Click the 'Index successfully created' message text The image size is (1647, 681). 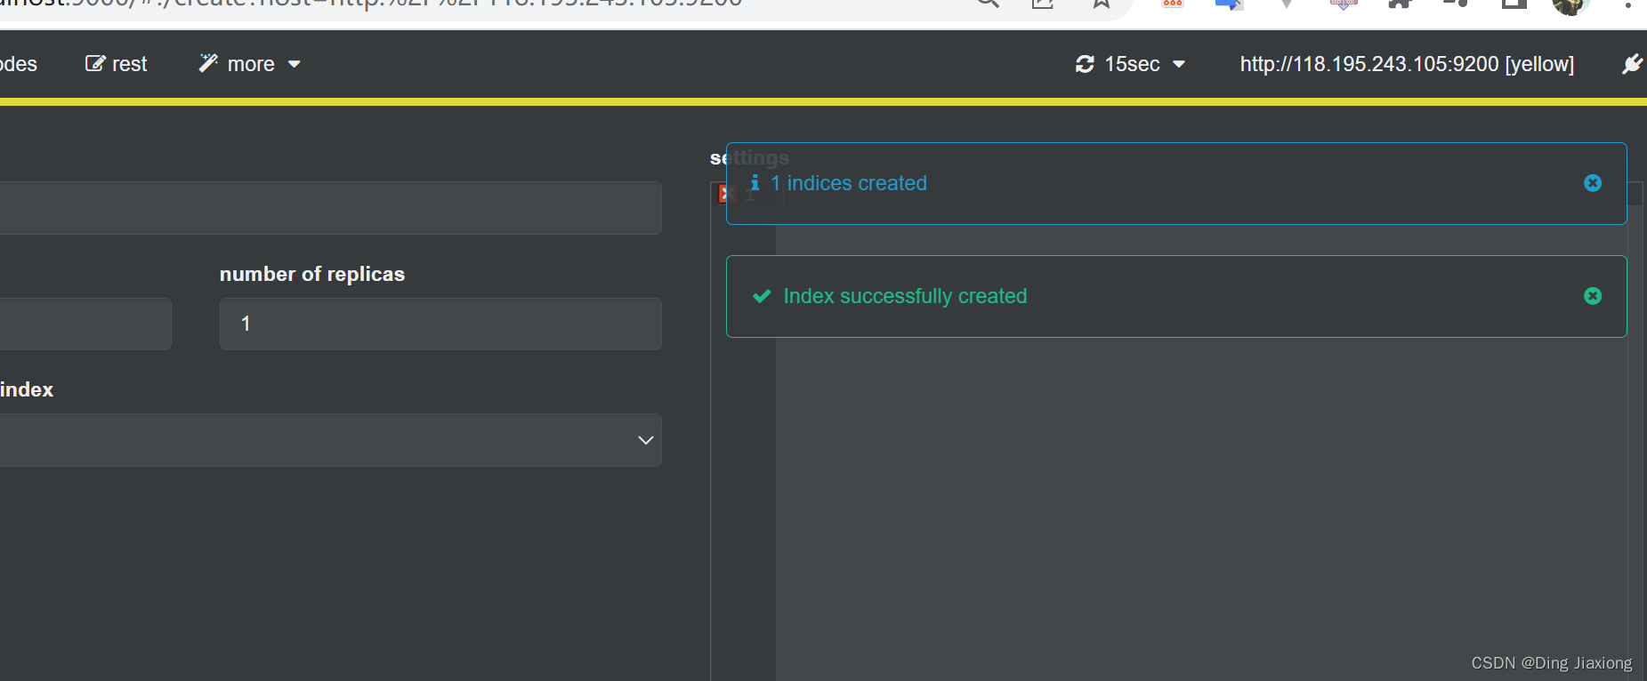(905, 296)
